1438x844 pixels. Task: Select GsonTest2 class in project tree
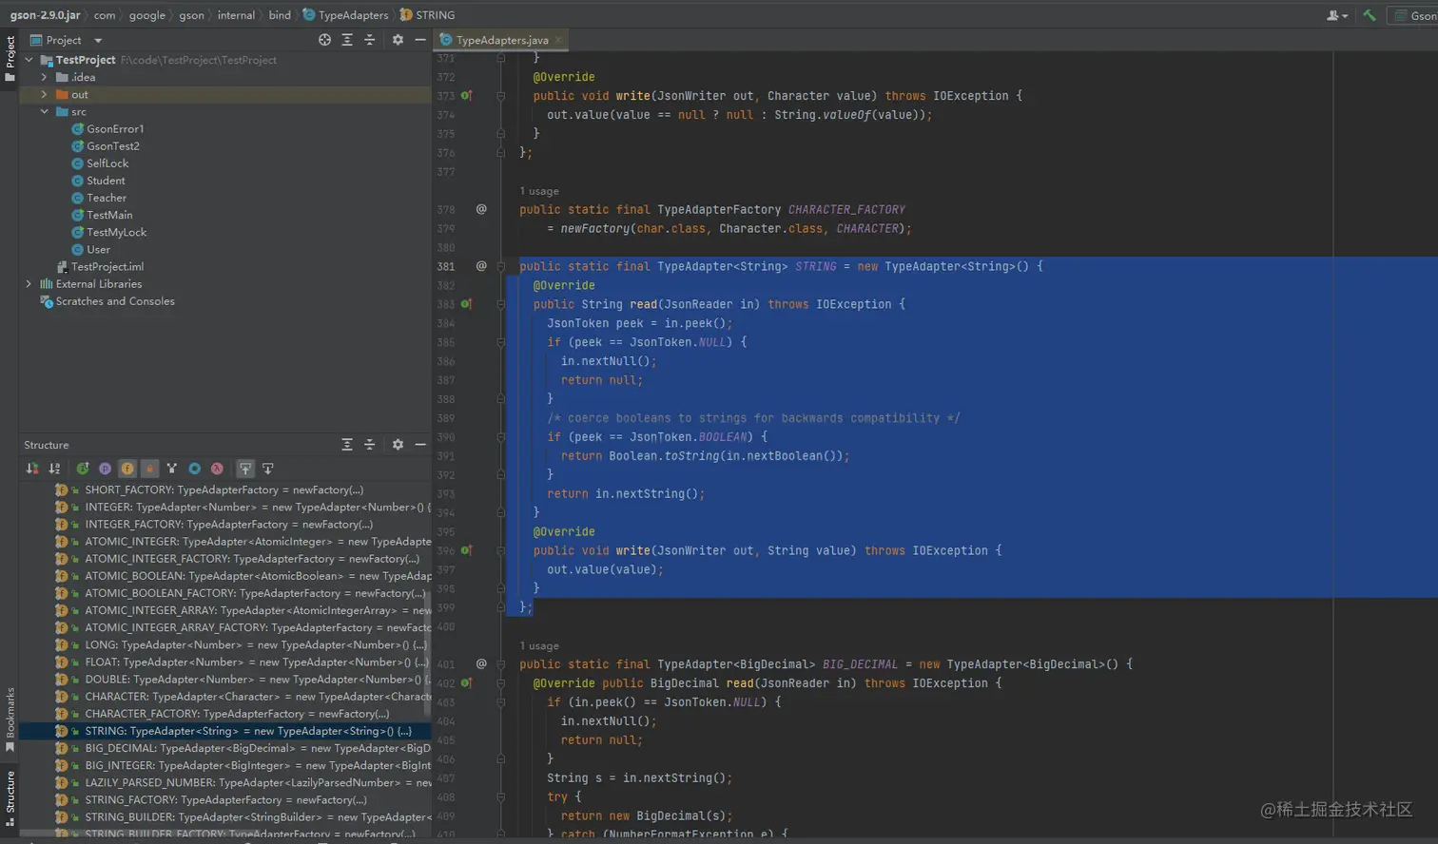pyautogui.click(x=112, y=146)
